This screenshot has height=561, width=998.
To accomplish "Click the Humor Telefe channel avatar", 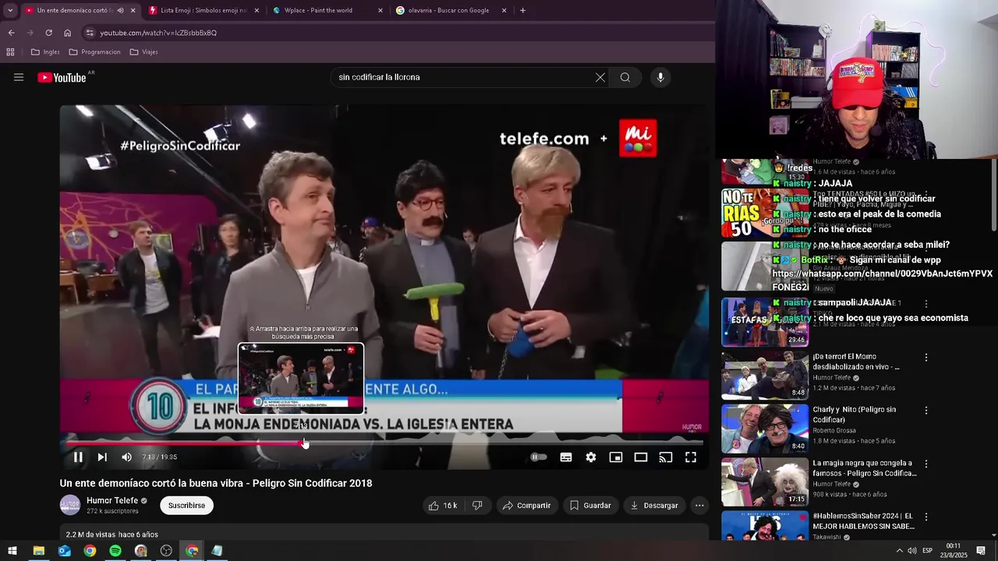I will click(x=70, y=506).
